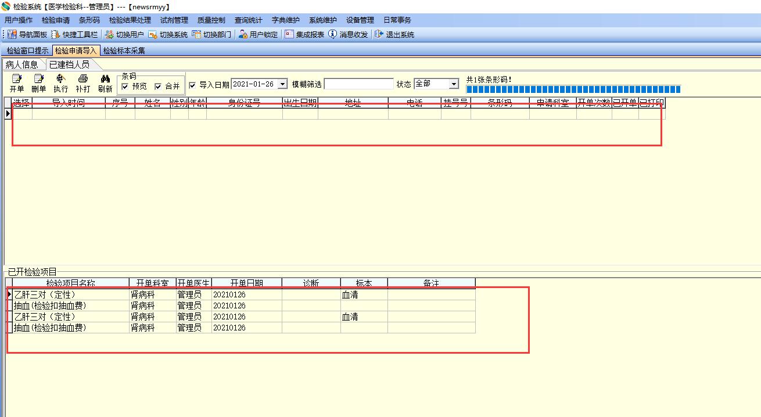The width and height of the screenshot is (761, 417).
Task: Toggle the 导入日期 checkbox
Action: (x=193, y=85)
